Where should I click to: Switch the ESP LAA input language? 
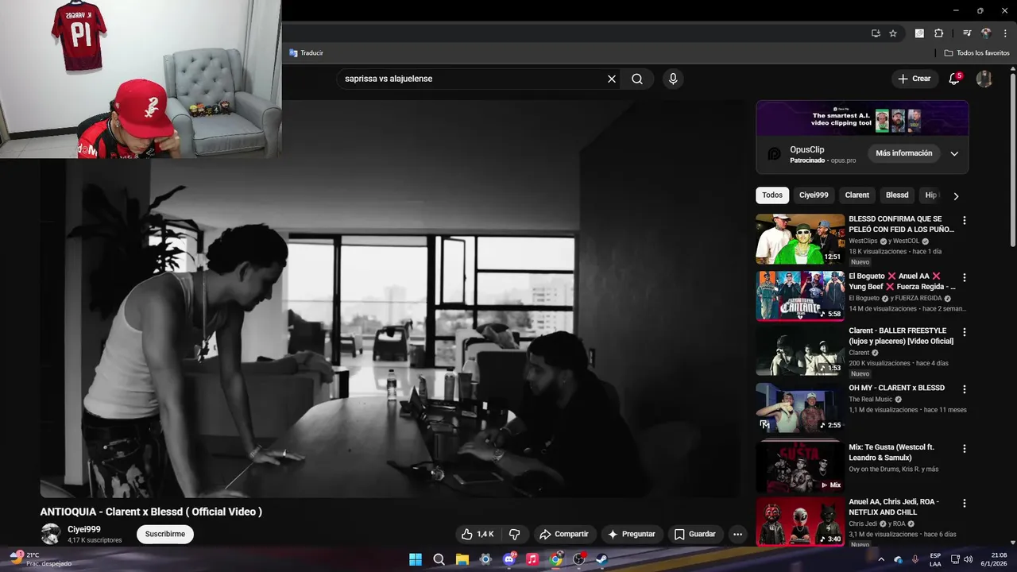pos(935,559)
